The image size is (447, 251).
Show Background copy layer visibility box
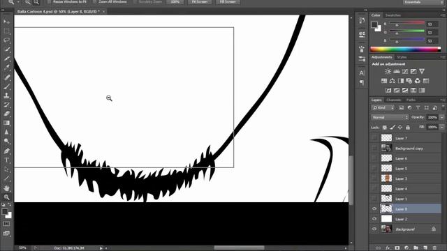[x=374, y=149]
